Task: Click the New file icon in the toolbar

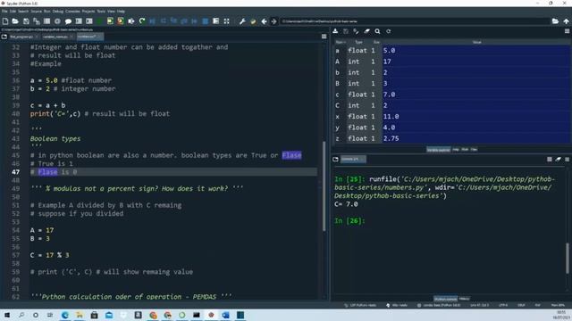Action: click(5, 21)
